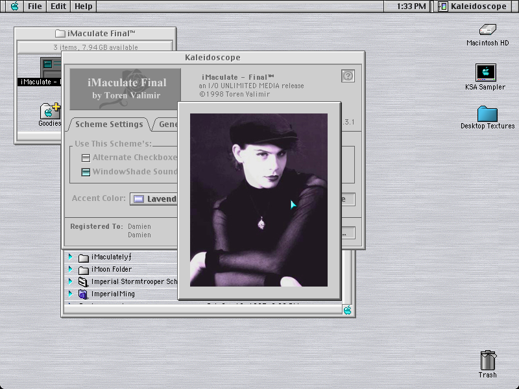519x389 pixels.
Task: Toggle the Alternate Checkboxes option
Action: (86, 158)
